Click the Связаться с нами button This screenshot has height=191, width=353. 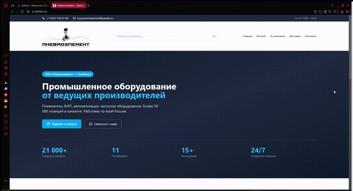[x=103, y=124]
